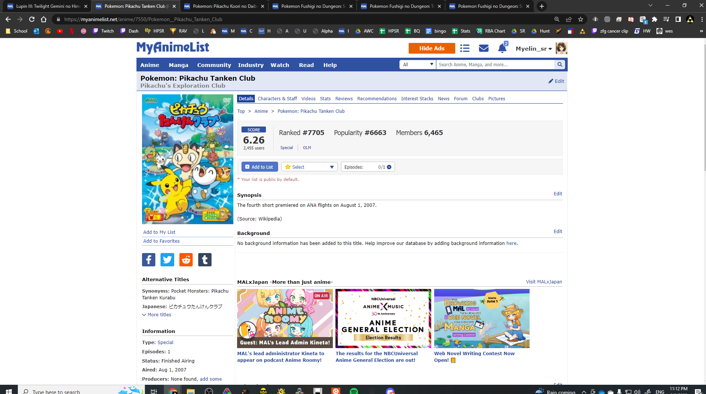Open the browser extensions puzzle icon
The width and height of the screenshot is (706, 394).
(655, 19)
